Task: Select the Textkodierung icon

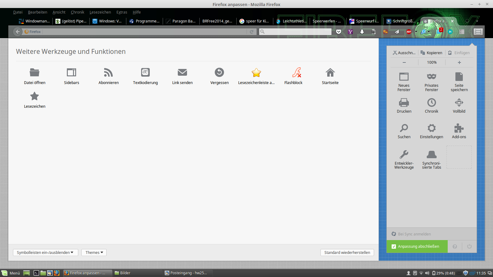Action: (x=145, y=72)
